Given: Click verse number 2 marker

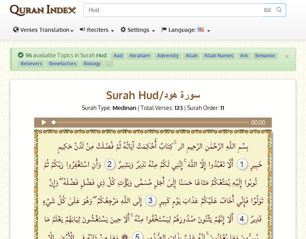Looking at the screenshot, I should pyautogui.click(x=110, y=164).
